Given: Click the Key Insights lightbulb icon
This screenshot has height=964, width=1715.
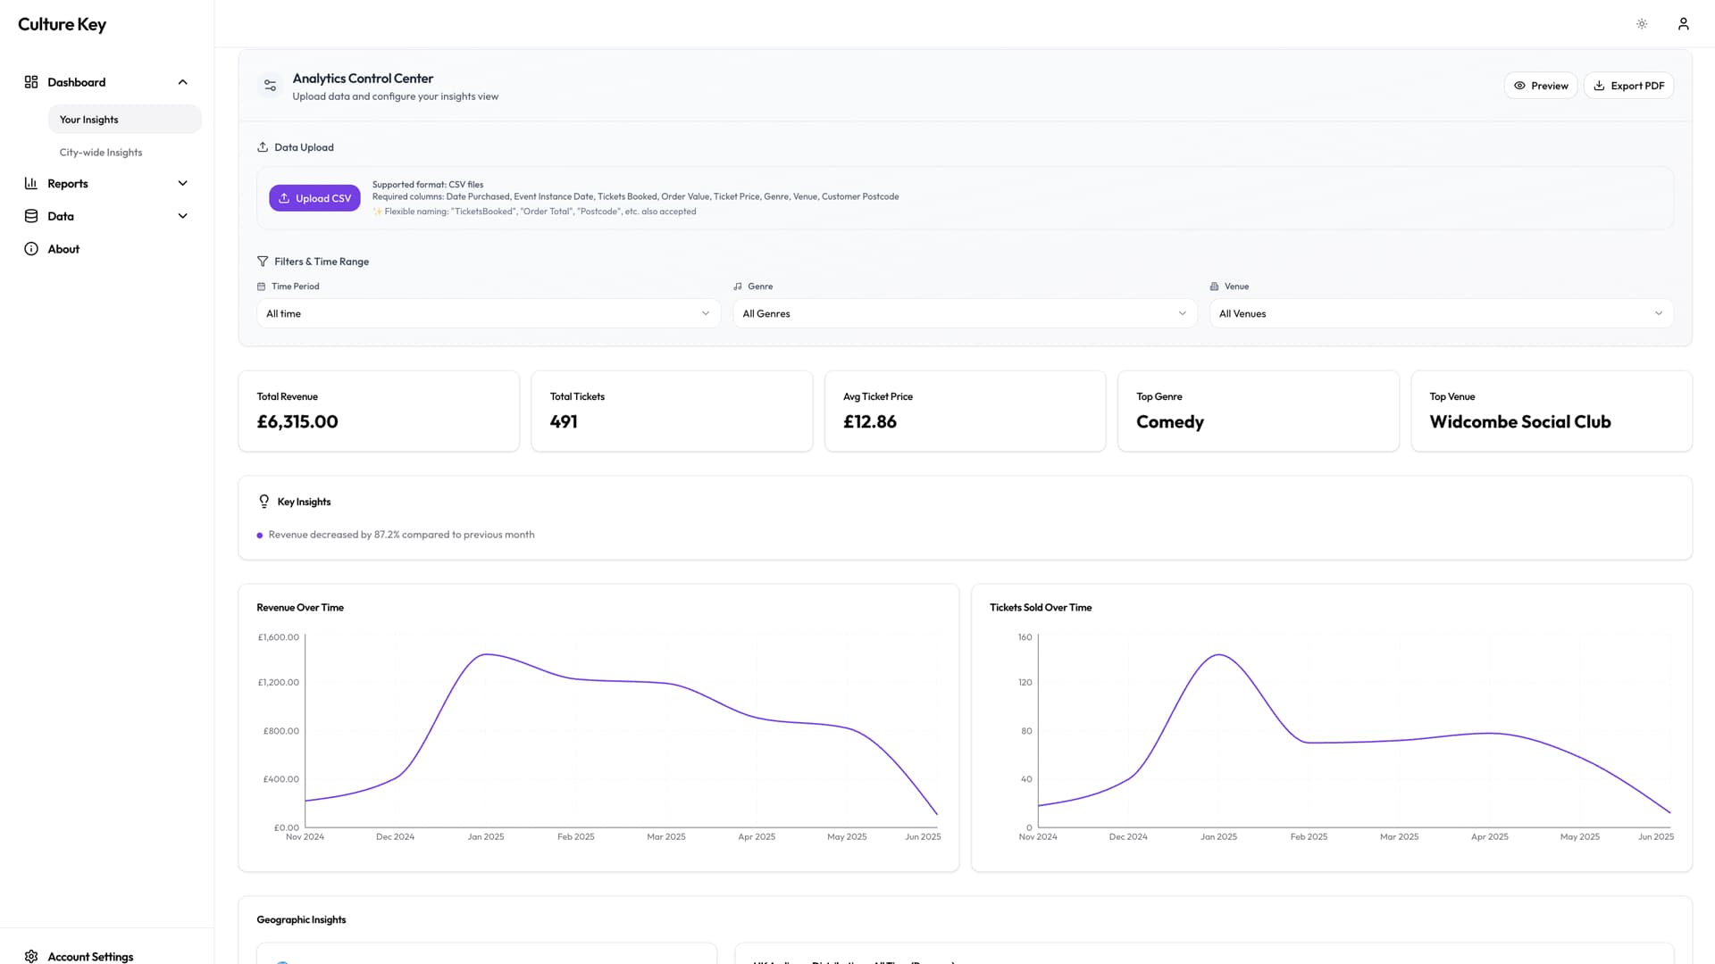Looking at the screenshot, I should pos(264,502).
